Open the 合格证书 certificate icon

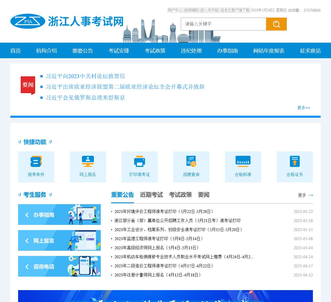(x=295, y=162)
